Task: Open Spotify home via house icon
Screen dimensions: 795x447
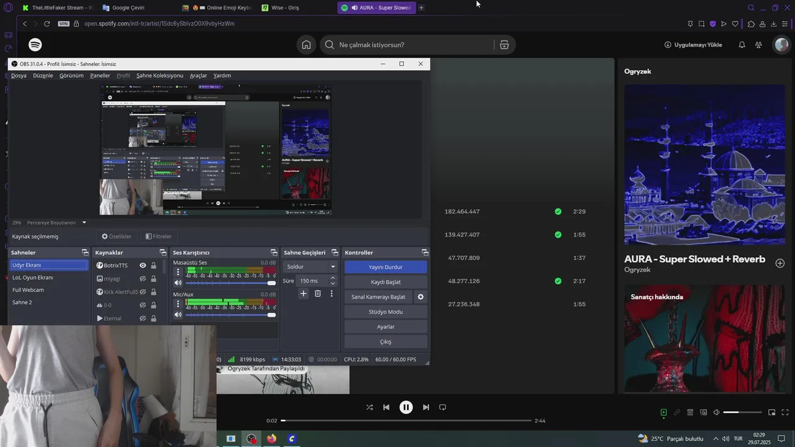Action: 306,45
